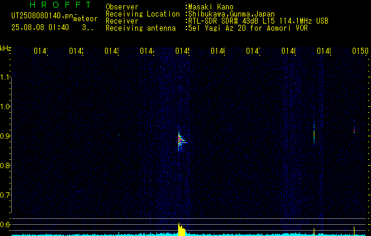Click the kHz axis unit label
Screen dimensions: 371x236
5,48
